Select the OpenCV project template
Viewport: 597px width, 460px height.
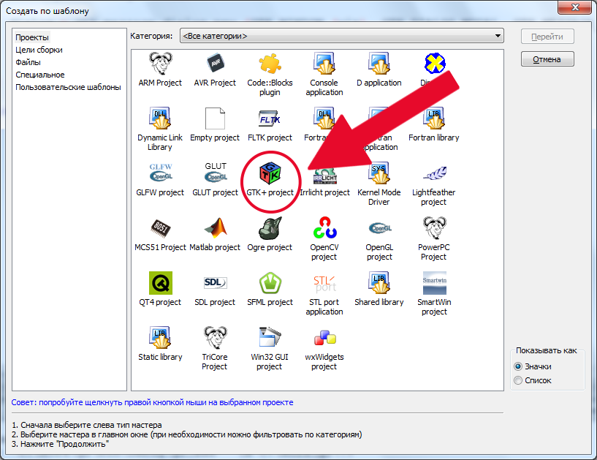tap(324, 239)
